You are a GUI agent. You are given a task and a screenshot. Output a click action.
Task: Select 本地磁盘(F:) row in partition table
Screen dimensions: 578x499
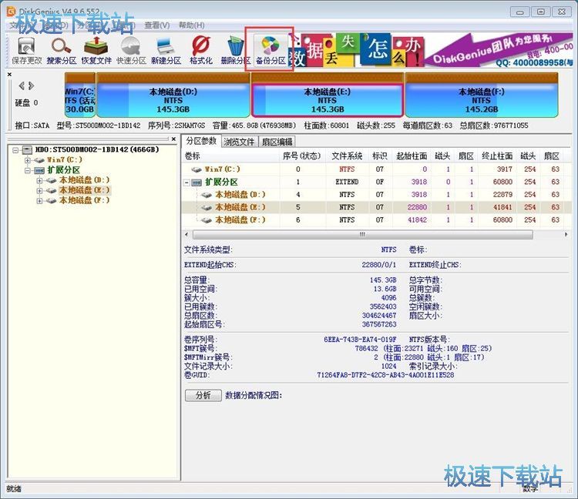point(376,220)
